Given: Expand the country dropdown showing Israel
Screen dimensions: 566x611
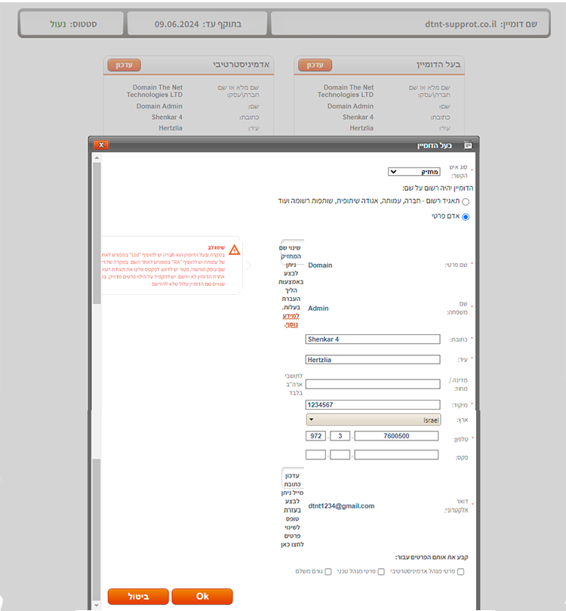Looking at the screenshot, I should pyautogui.click(x=373, y=419).
